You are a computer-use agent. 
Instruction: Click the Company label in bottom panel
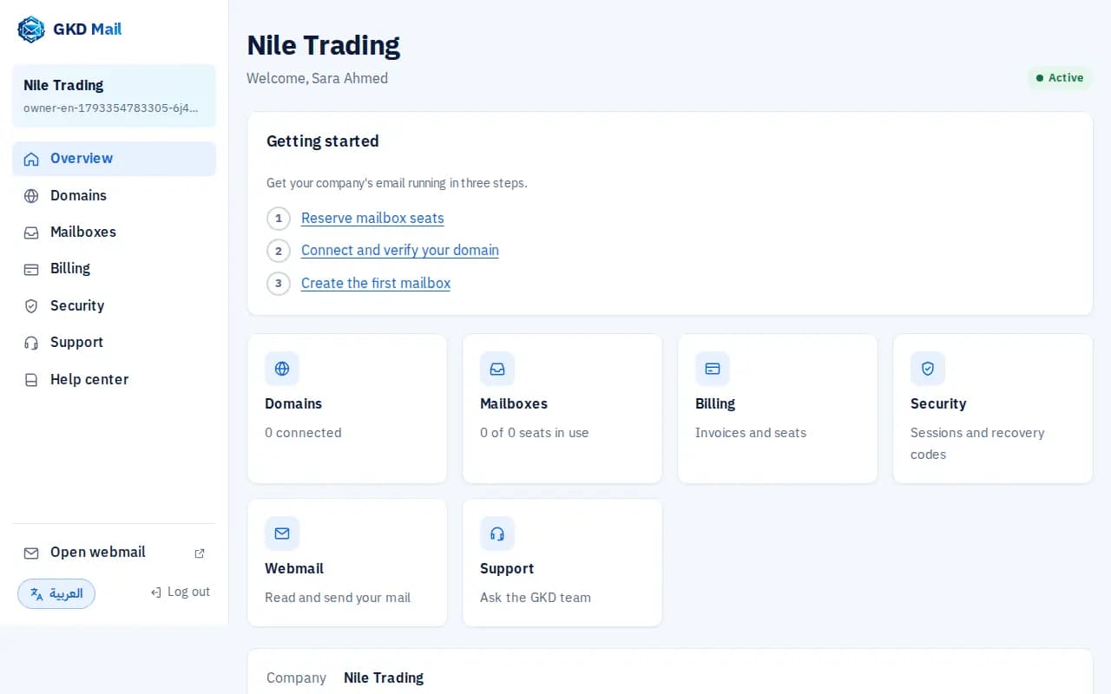[x=296, y=678]
